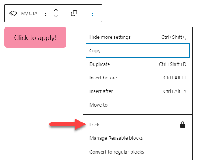Choose Copy from the options menu
197x160 pixels.
tap(138, 50)
